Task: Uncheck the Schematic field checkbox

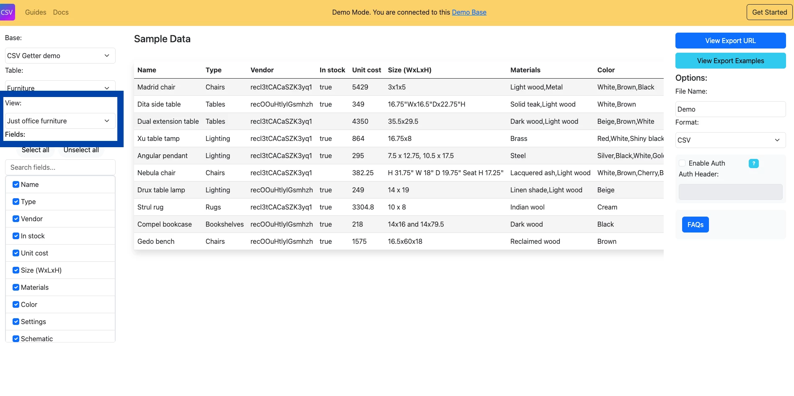Action: [x=16, y=339]
